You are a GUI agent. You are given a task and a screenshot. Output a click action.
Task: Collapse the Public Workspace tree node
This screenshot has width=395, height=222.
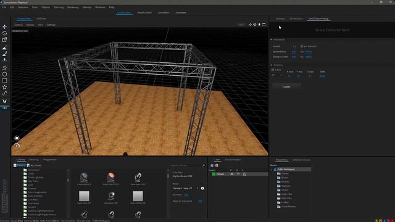272,170
